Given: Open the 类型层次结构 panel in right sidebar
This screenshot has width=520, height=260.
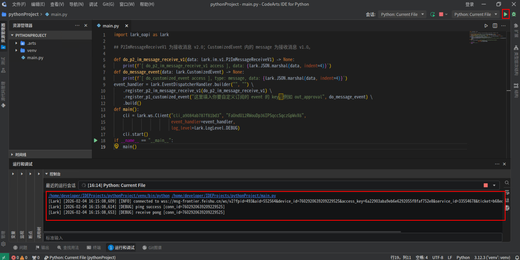Looking at the screenshot, I should pyautogui.click(x=516, y=60).
